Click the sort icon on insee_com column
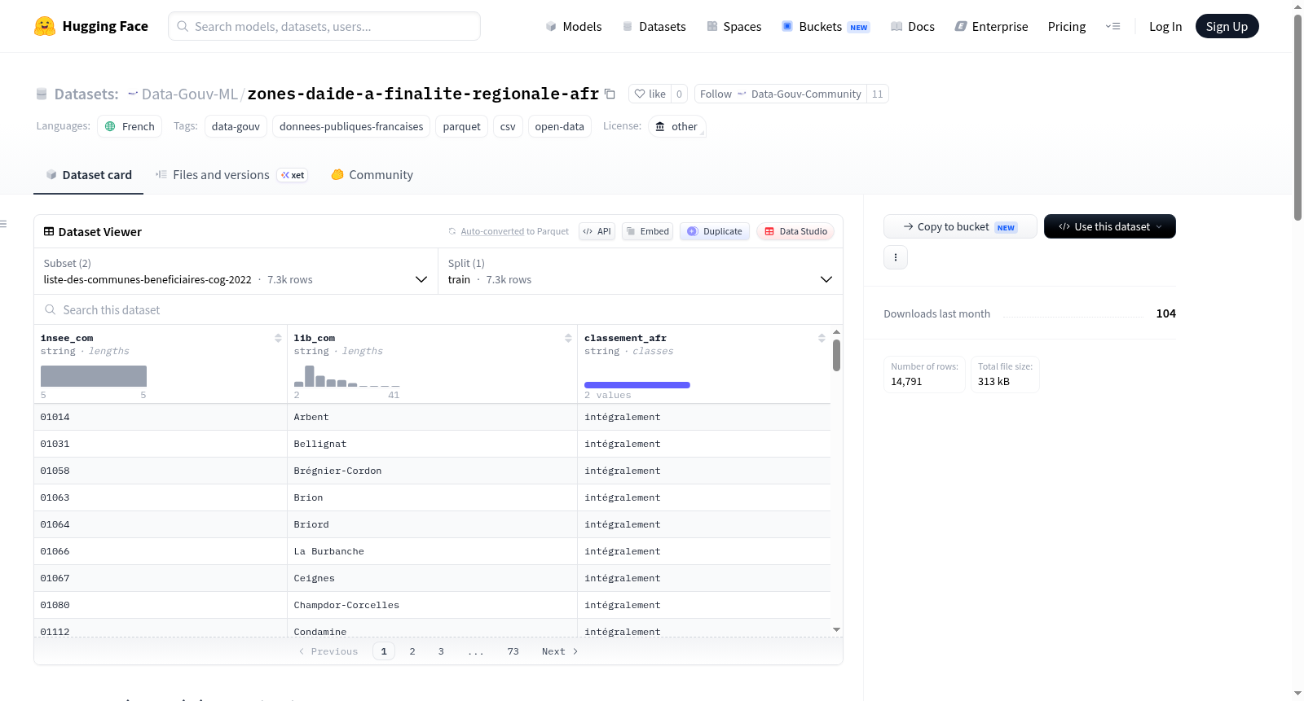Viewport: 1304px width, 701px height. 278,338
